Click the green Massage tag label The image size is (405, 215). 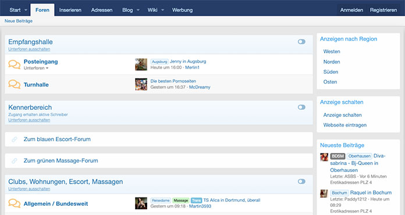tap(181, 200)
